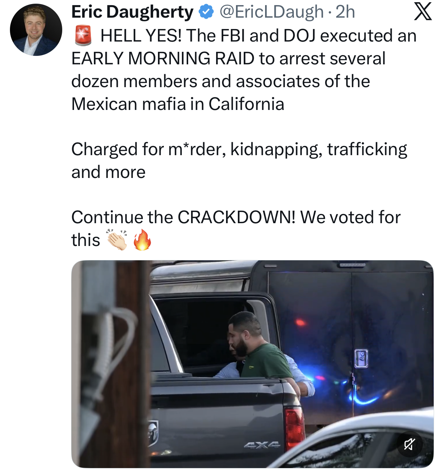444x471 pixels.
Task: Click the blue verified badge checkmark
Action: point(206,12)
